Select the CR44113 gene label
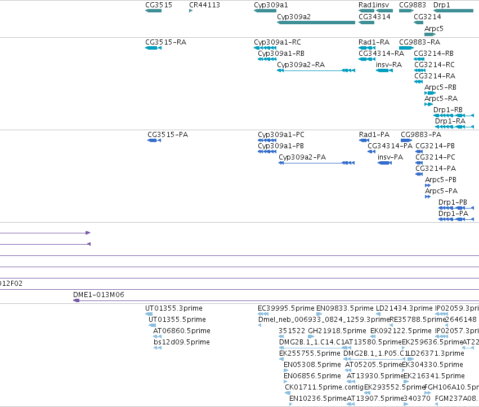Viewport: 479px width, 407px height. pyautogui.click(x=204, y=5)
